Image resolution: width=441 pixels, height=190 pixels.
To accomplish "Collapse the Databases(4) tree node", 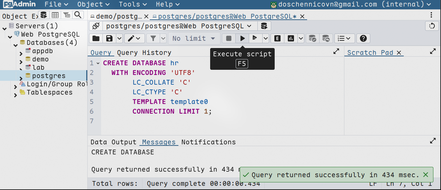I will [x=16, y=45].
